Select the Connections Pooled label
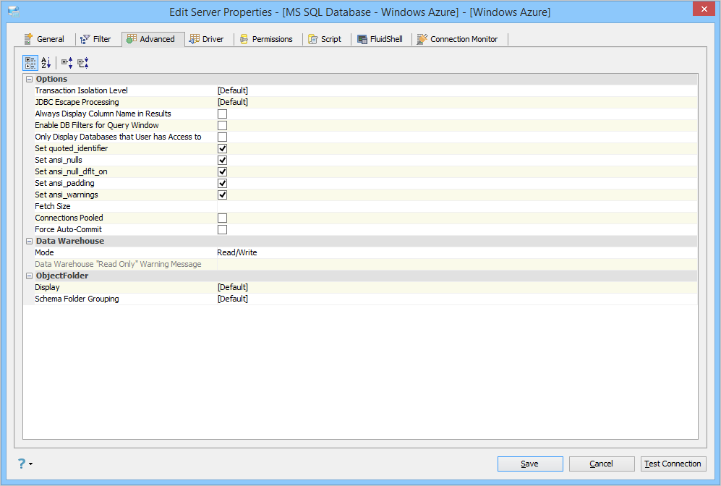Screen dimensions: 721x486 tap(69, 218)
